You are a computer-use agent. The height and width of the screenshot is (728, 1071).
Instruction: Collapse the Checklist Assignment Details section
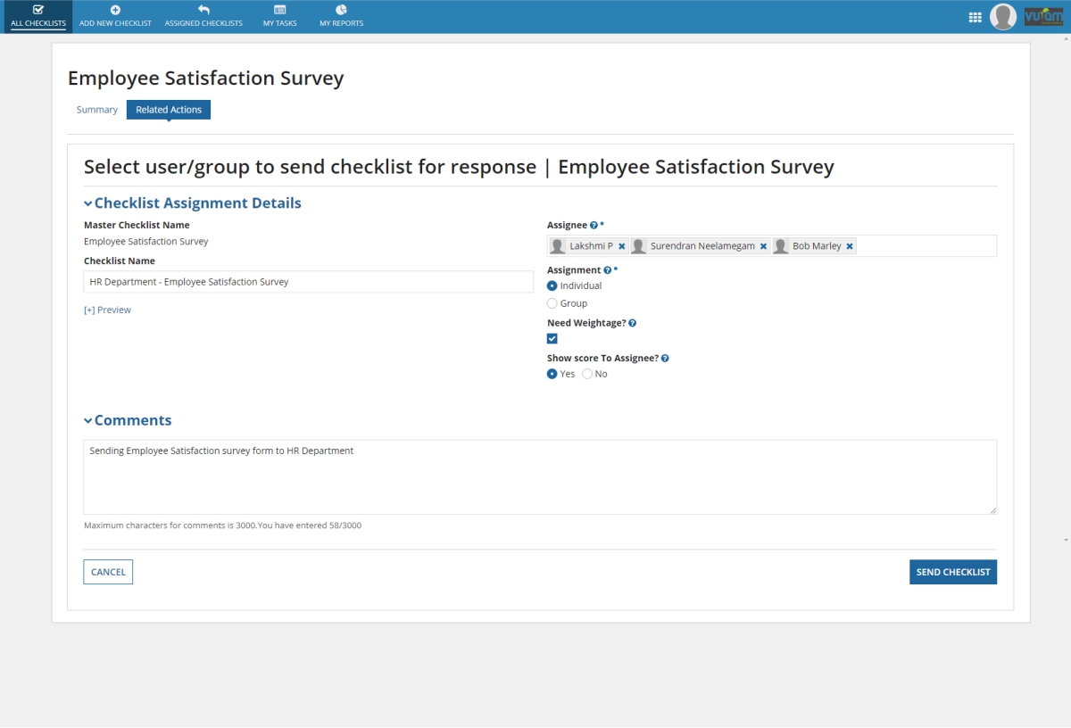[x=88, y=203]
